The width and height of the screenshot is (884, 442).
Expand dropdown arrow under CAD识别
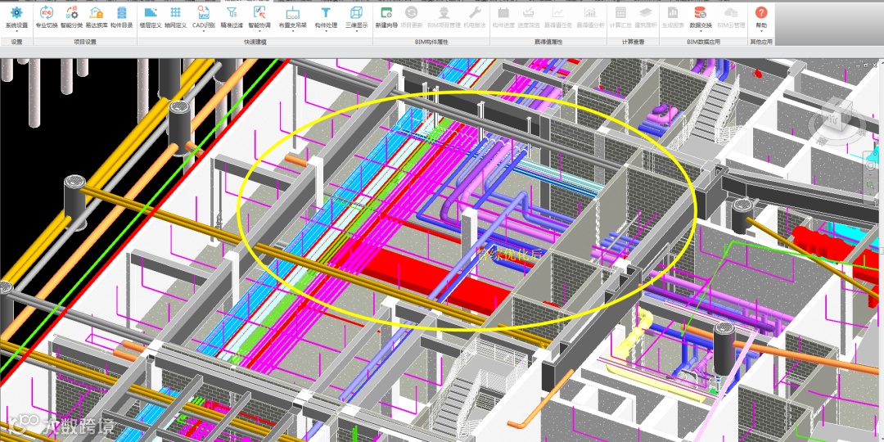[204, 32]
